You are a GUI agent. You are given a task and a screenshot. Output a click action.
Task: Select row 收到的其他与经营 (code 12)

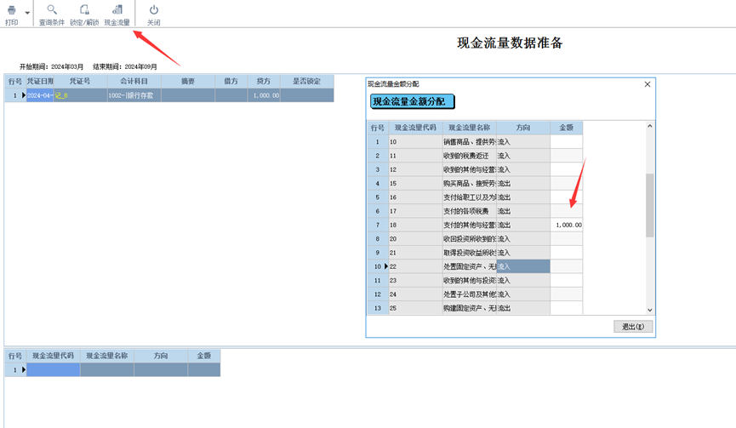475,169
